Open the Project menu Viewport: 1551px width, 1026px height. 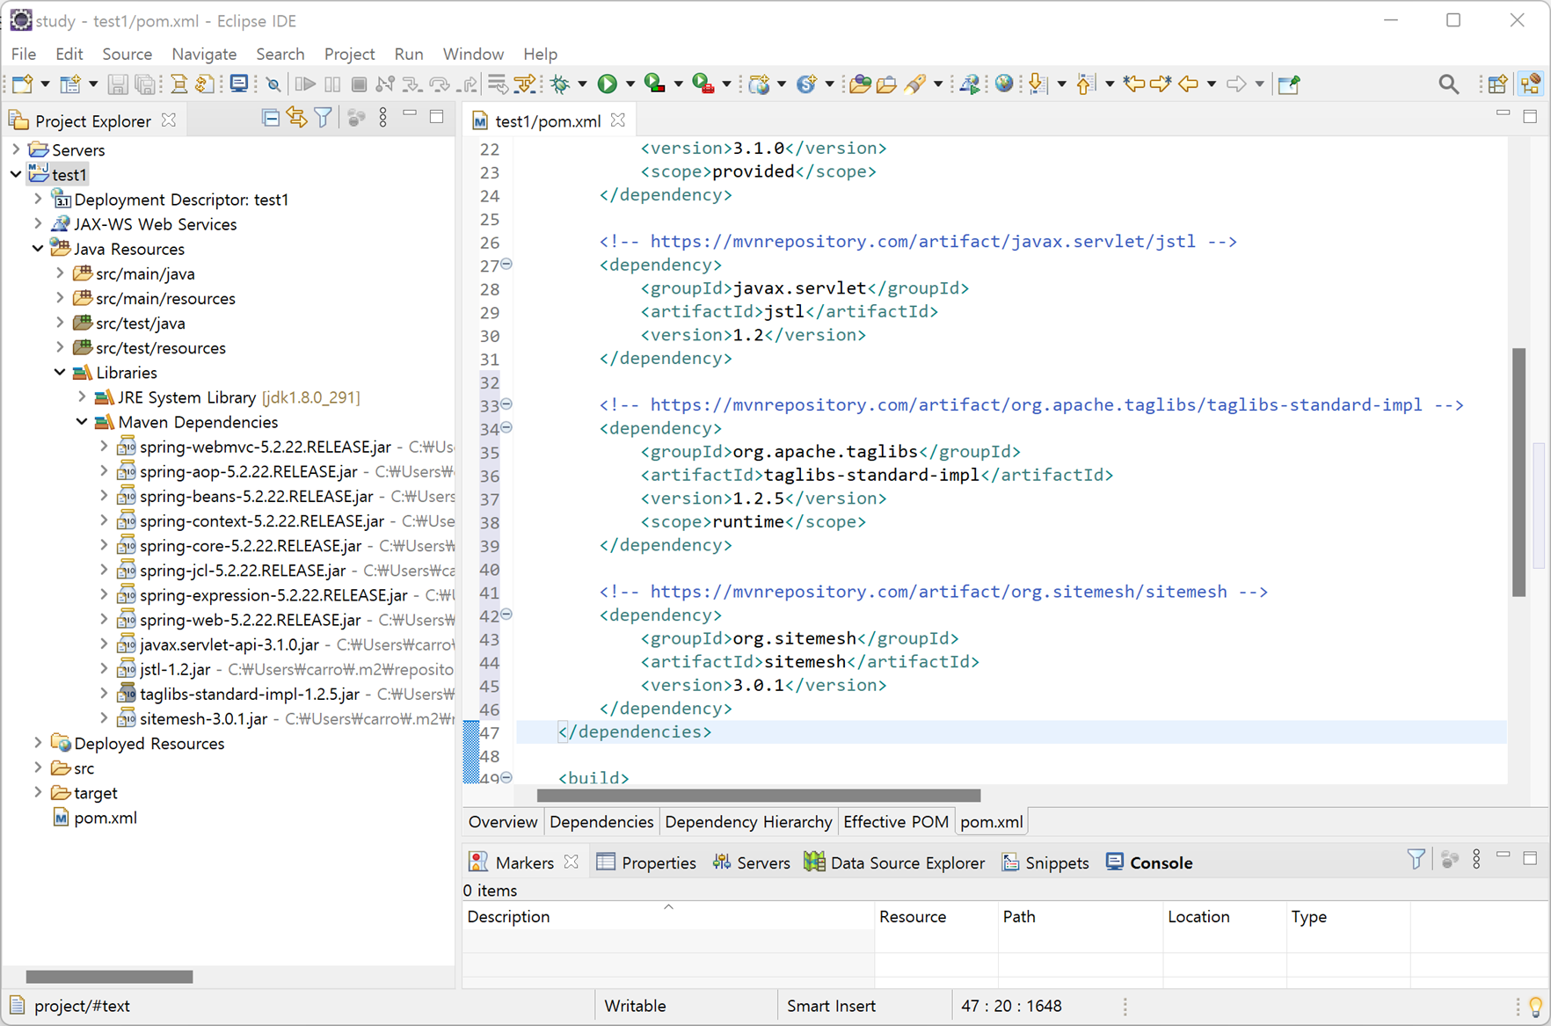[349, 54]
